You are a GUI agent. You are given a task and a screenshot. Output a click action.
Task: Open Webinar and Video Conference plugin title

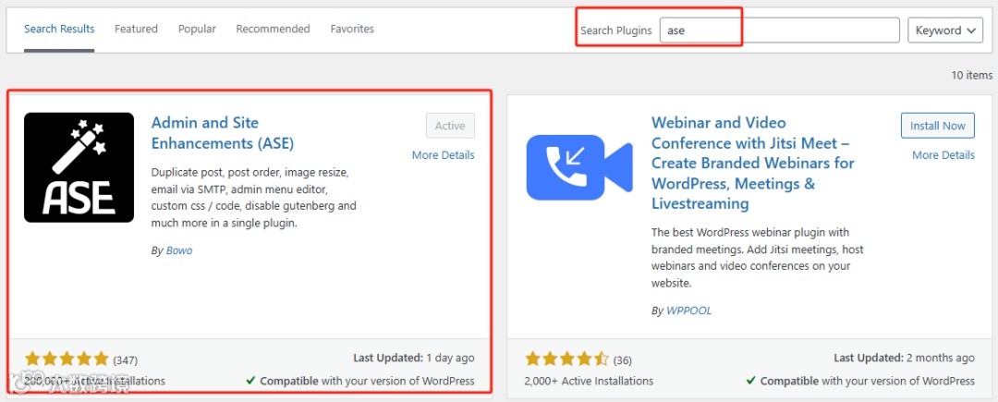point(753,164)
